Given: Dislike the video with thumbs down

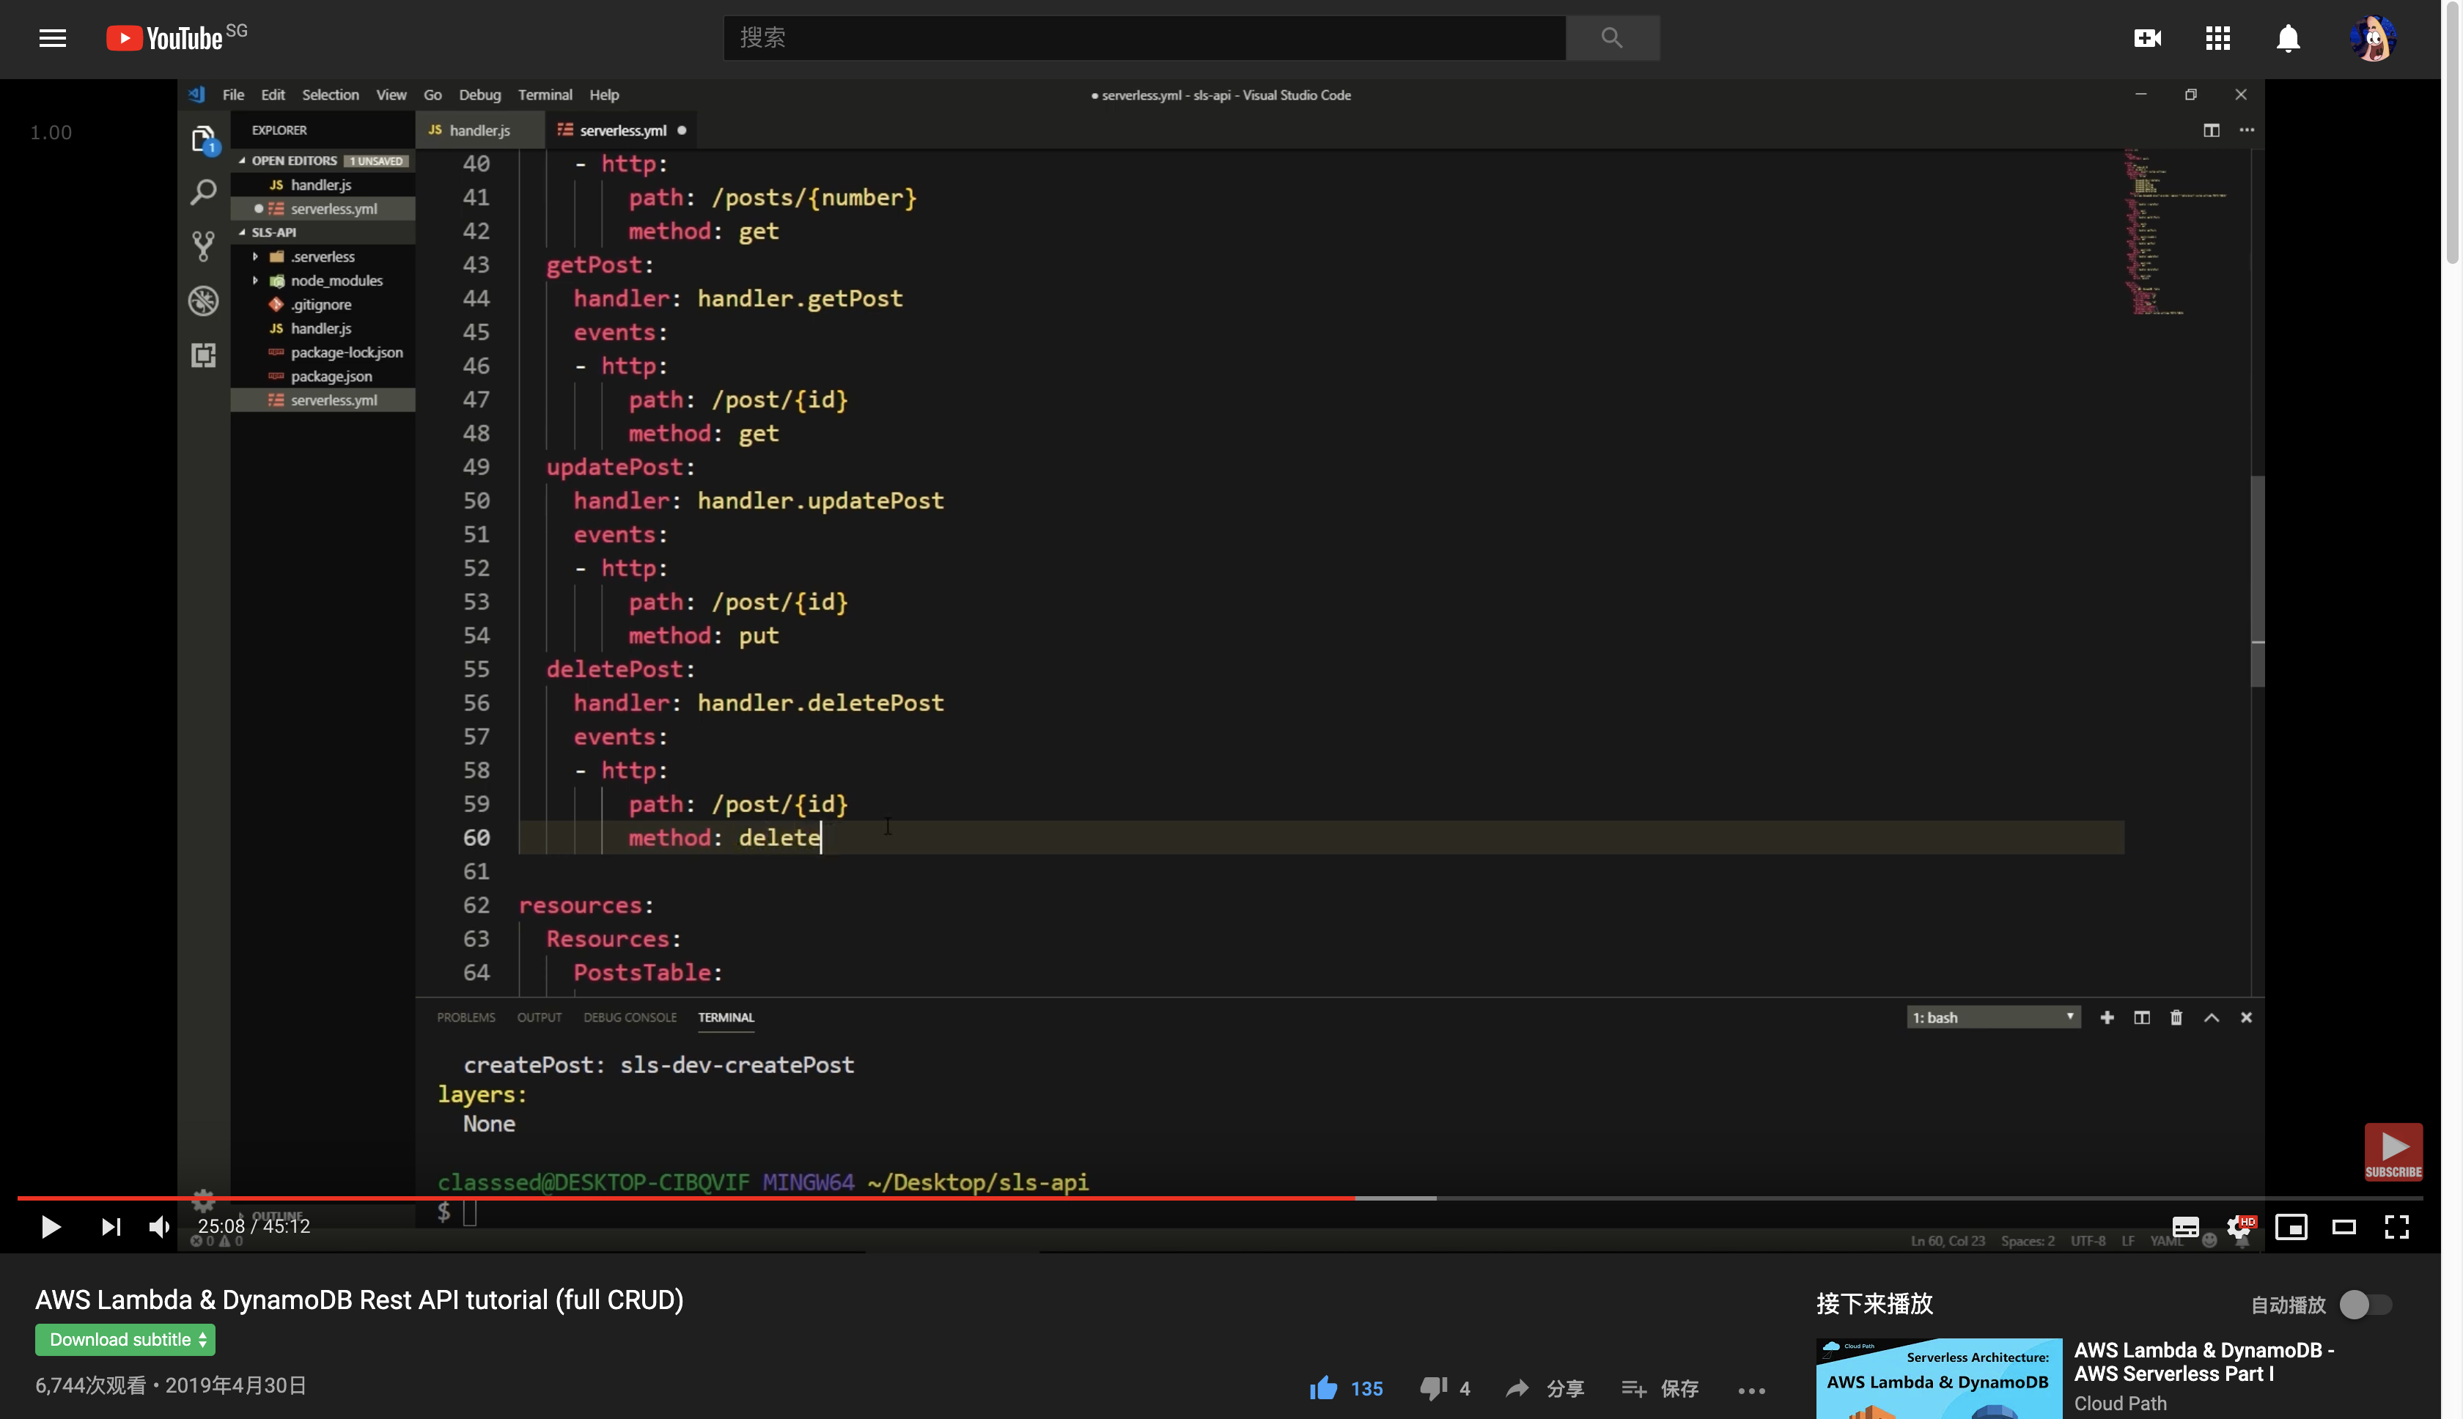Looking at the screenshot, I should [1433, 1387].
